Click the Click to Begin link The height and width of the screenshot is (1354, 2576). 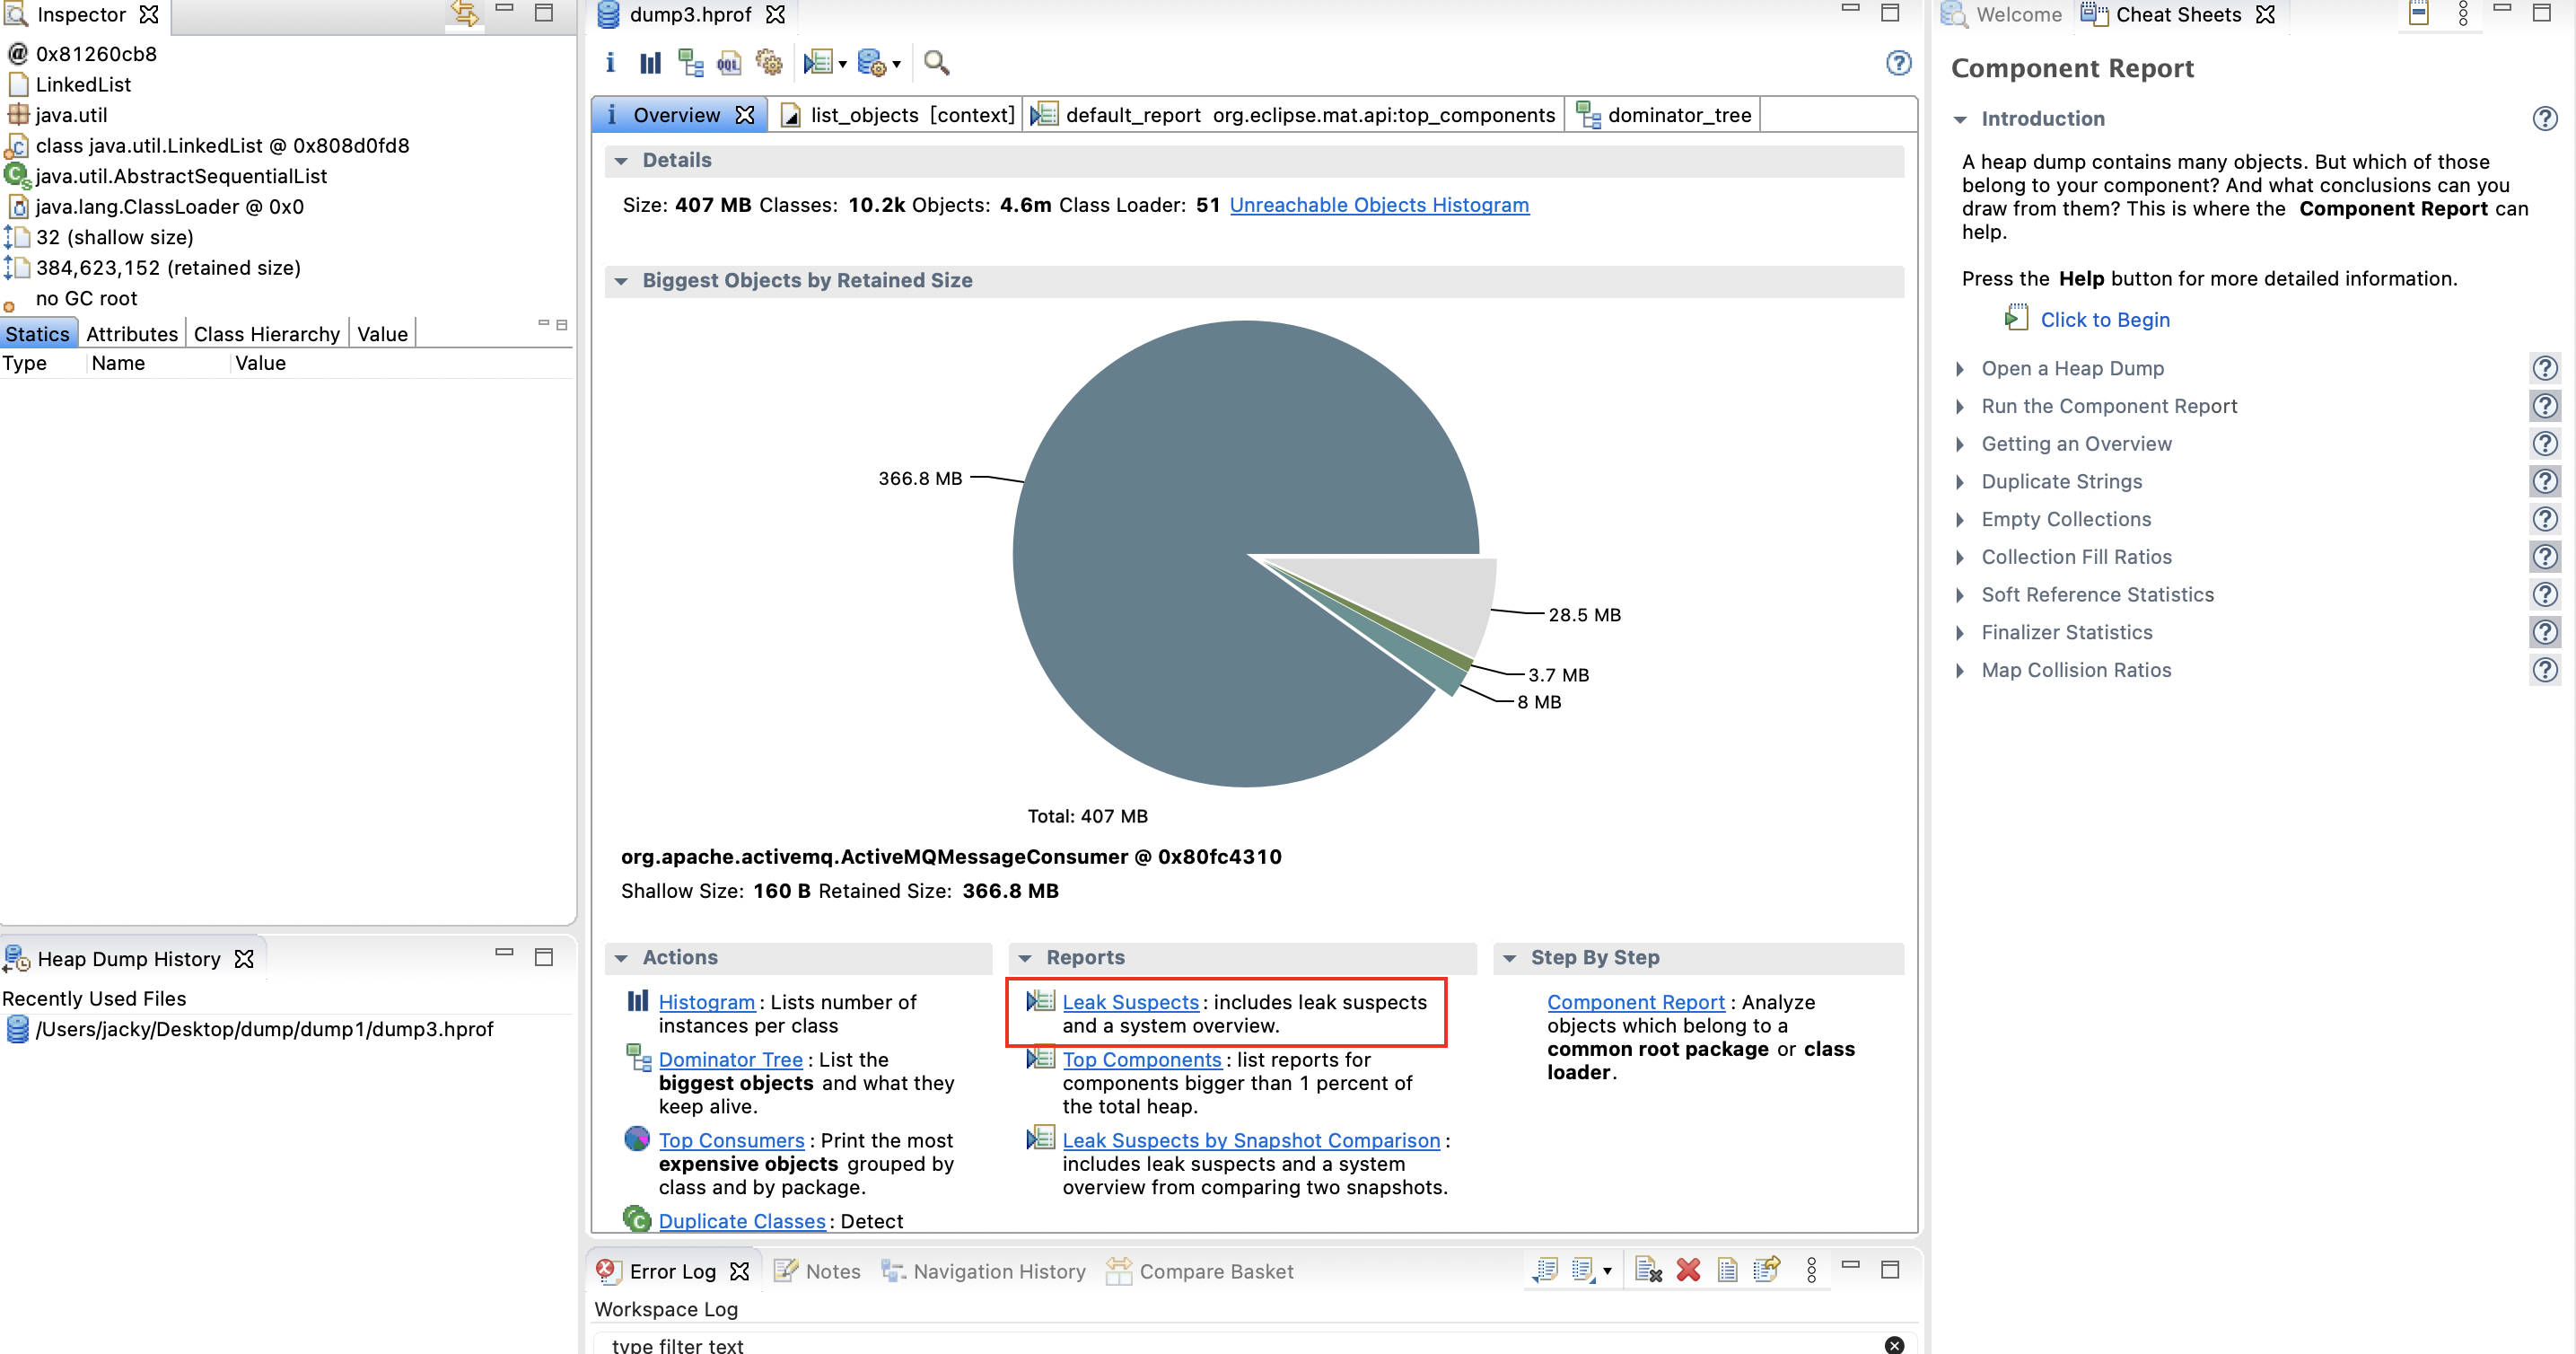point(2104,320)
